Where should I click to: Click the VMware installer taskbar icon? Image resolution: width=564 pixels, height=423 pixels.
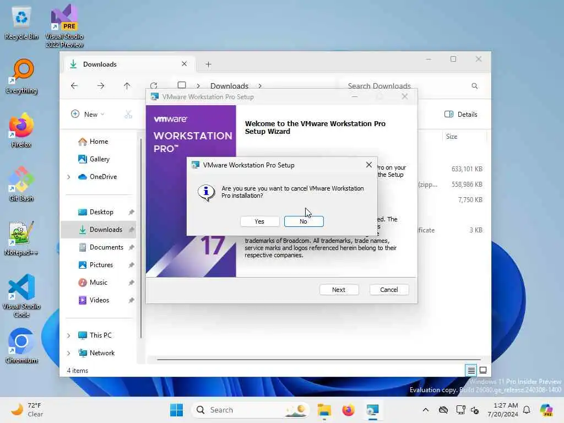click(x=372, y=410)
